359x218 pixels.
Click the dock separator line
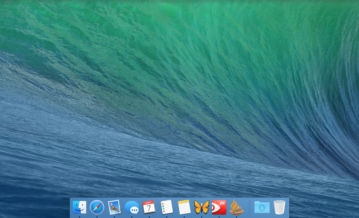250,208
